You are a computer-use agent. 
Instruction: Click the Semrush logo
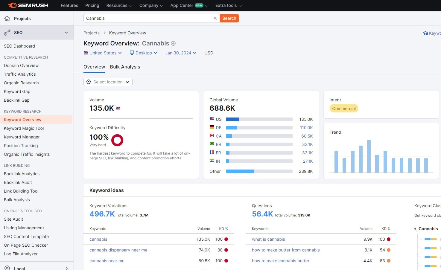click(28, 5)
